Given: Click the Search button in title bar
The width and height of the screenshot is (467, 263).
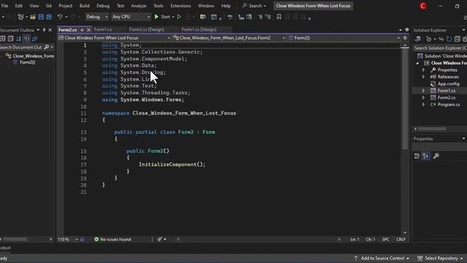Looking at the screenshot, I should (254, 6).
